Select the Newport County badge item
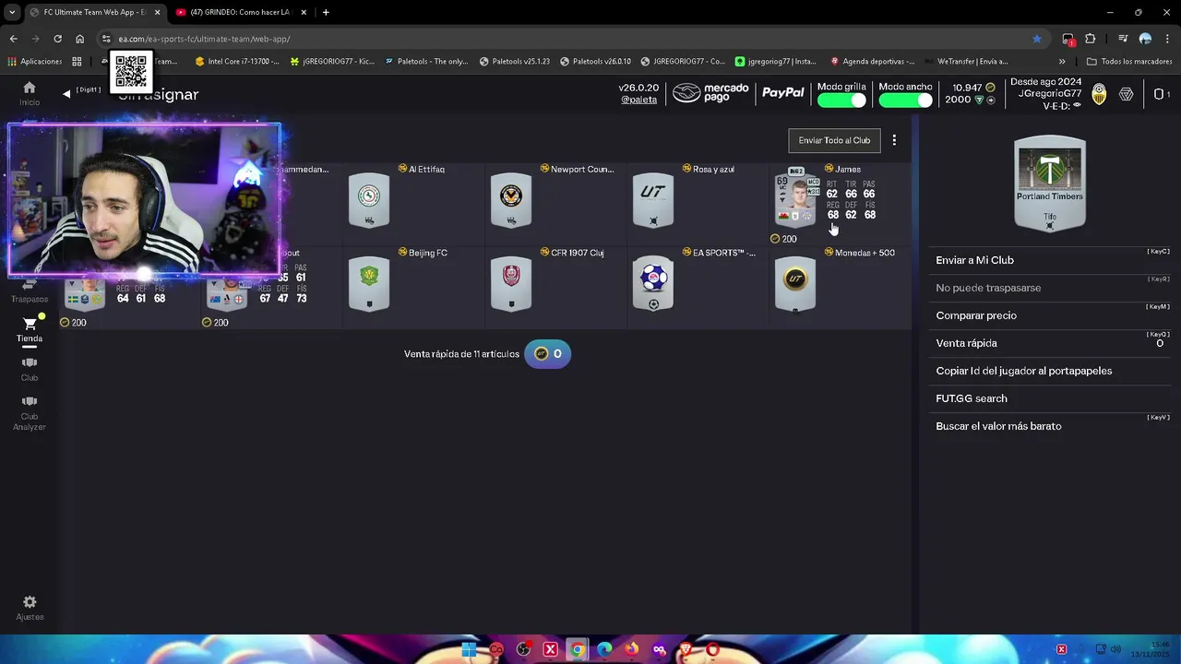The height and width of the screenshot is (664, 1181). coord(511,200)
